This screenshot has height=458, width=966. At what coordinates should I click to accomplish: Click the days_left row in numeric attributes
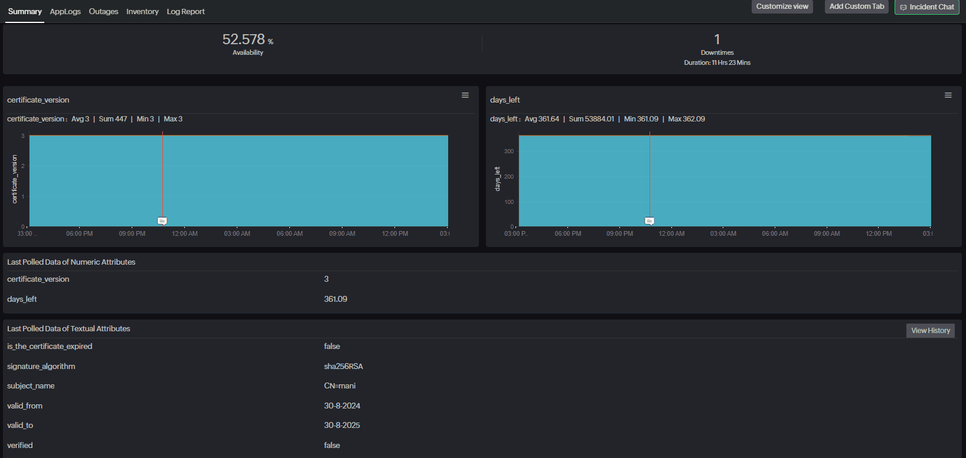point(482,299)
